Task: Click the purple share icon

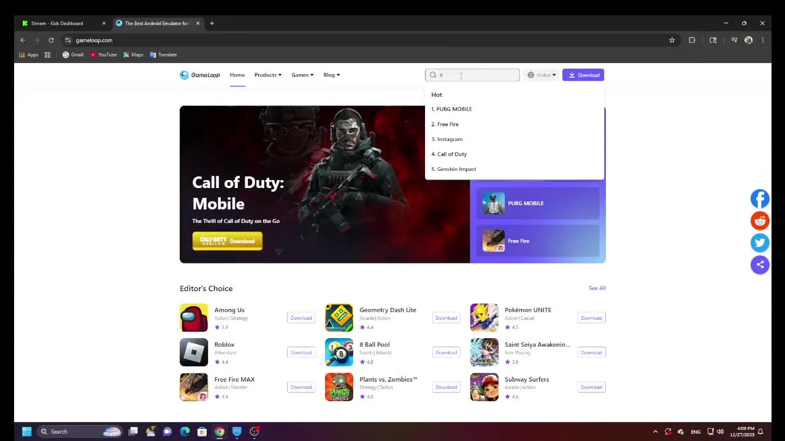Action: point(760,265)
